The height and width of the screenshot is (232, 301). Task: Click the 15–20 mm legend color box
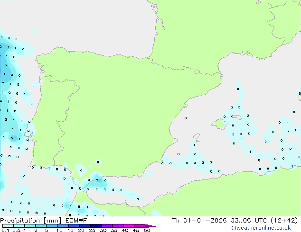(74, 226)
